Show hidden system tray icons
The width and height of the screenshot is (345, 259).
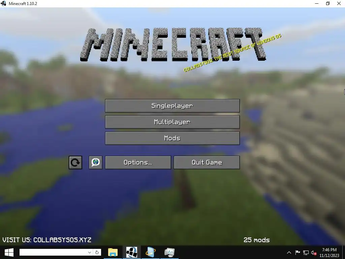click(x=289, y=253)
